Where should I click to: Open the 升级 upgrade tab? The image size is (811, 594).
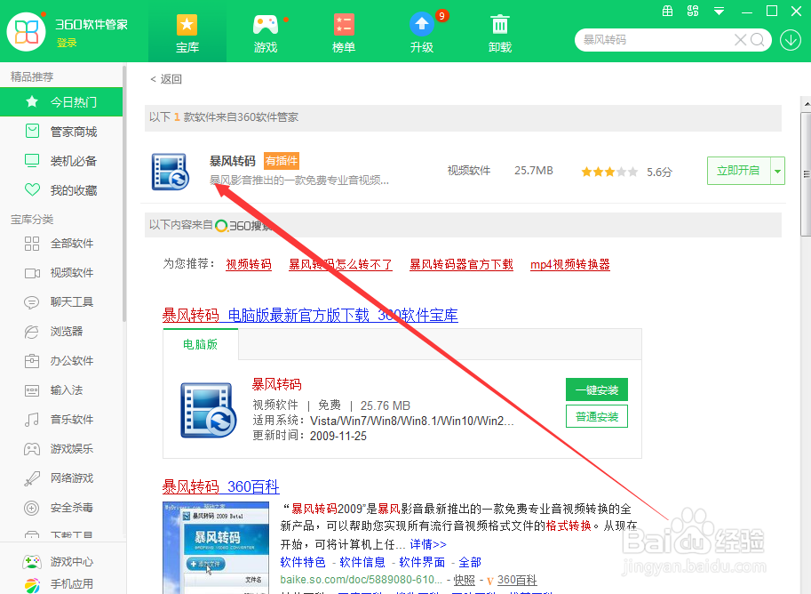coord(422,34)
